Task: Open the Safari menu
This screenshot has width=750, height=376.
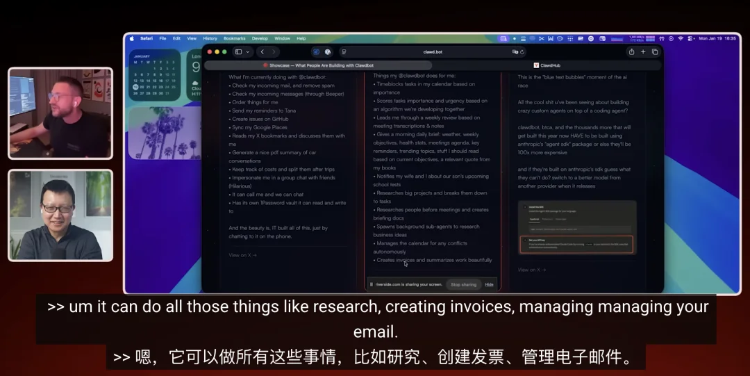Action: click(x=147, y=38)
